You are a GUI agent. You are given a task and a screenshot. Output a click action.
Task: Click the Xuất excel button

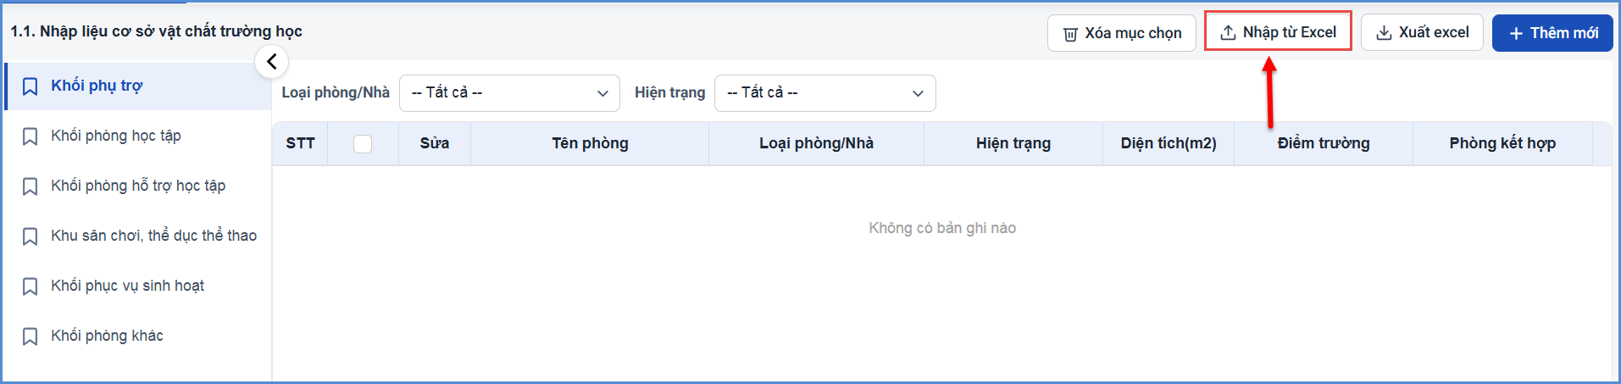click(x=1422, y=32)
